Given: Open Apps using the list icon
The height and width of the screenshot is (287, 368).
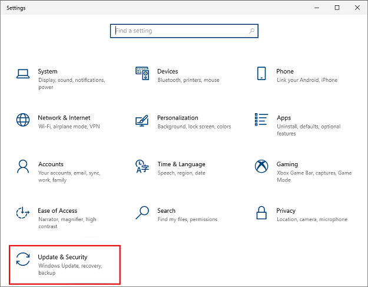Looking at the screenshot, I should pyautogui.click(x=261, y=120).
